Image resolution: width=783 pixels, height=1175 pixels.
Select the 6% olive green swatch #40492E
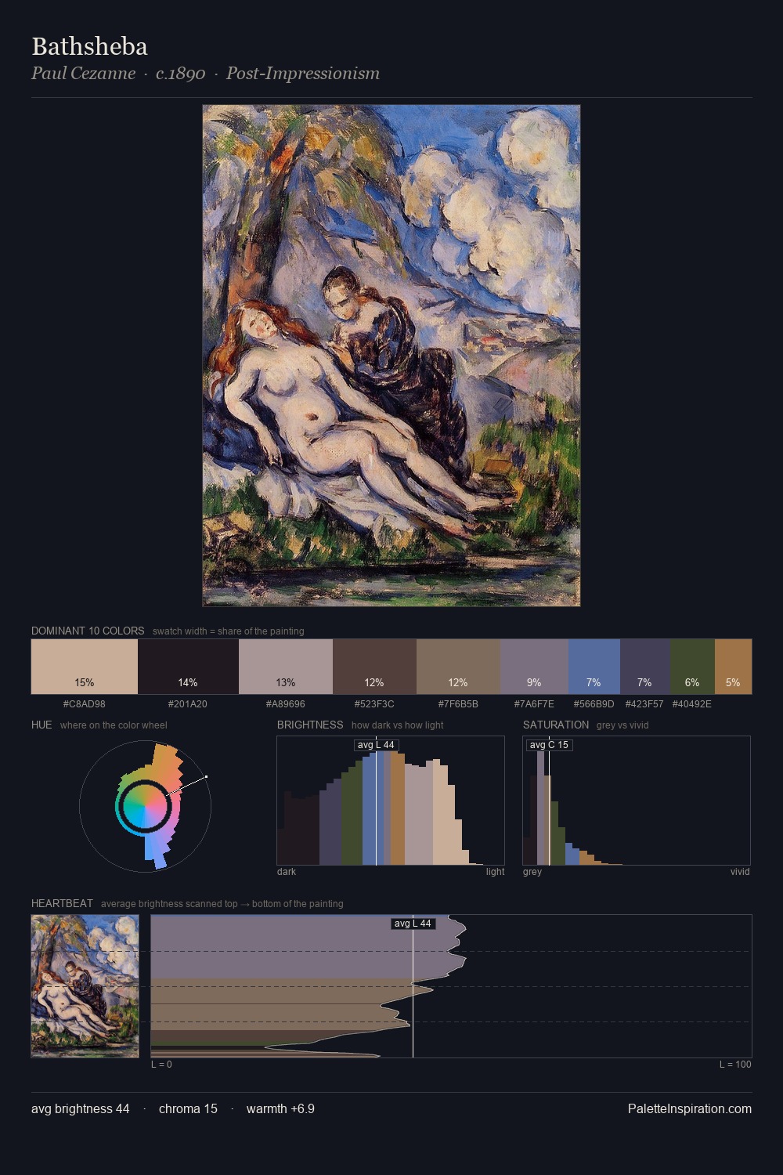(692, 667)
